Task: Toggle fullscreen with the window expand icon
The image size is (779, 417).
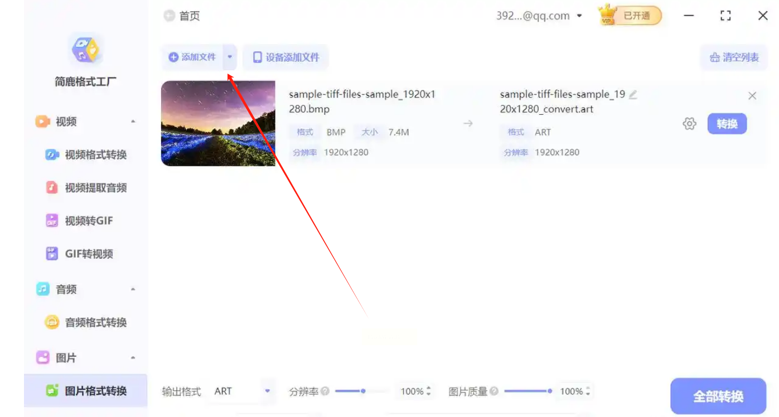Action: pos(725,16)
